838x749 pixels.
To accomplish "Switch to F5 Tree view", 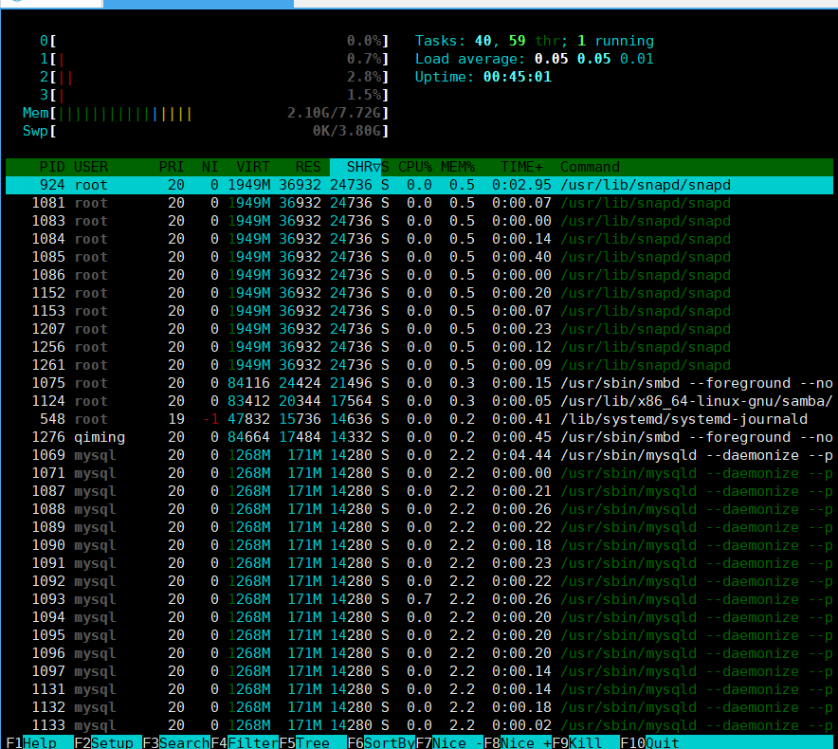I will point(313,742).
